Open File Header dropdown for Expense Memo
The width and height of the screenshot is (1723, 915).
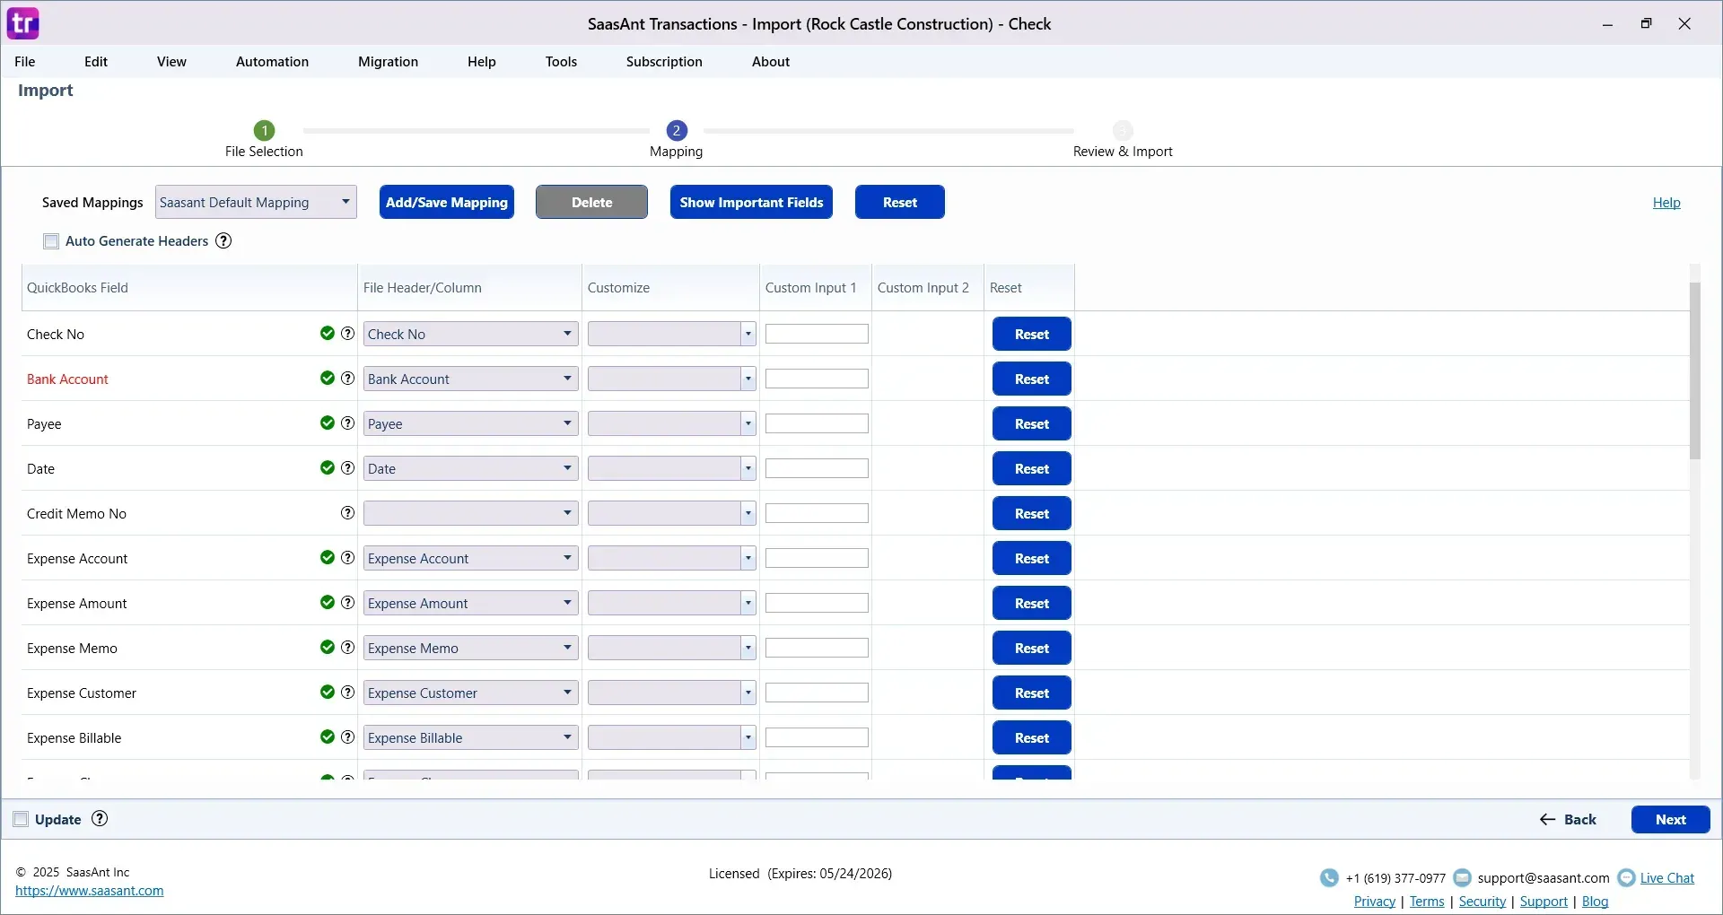pyautogui.click(x=470, y=648)
